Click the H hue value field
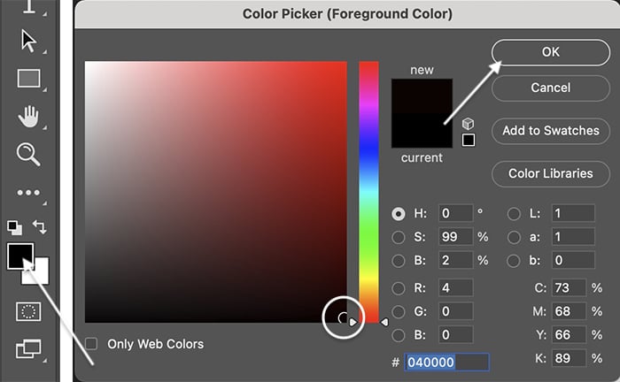 455,213
